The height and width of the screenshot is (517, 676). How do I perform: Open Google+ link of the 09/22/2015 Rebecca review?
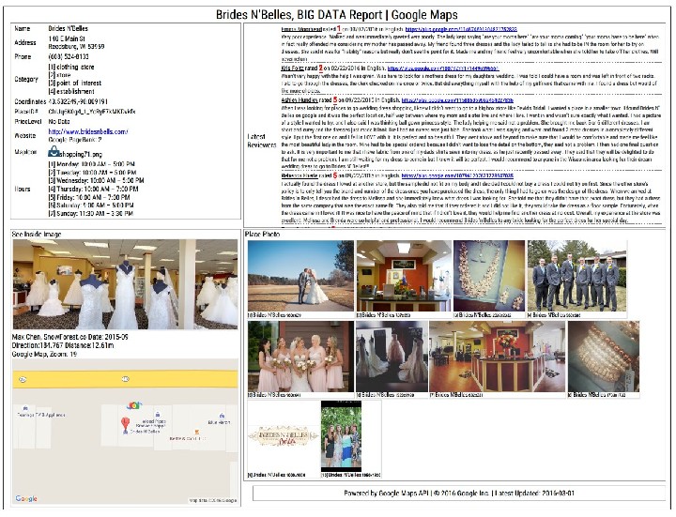click(x=457, y=175)
